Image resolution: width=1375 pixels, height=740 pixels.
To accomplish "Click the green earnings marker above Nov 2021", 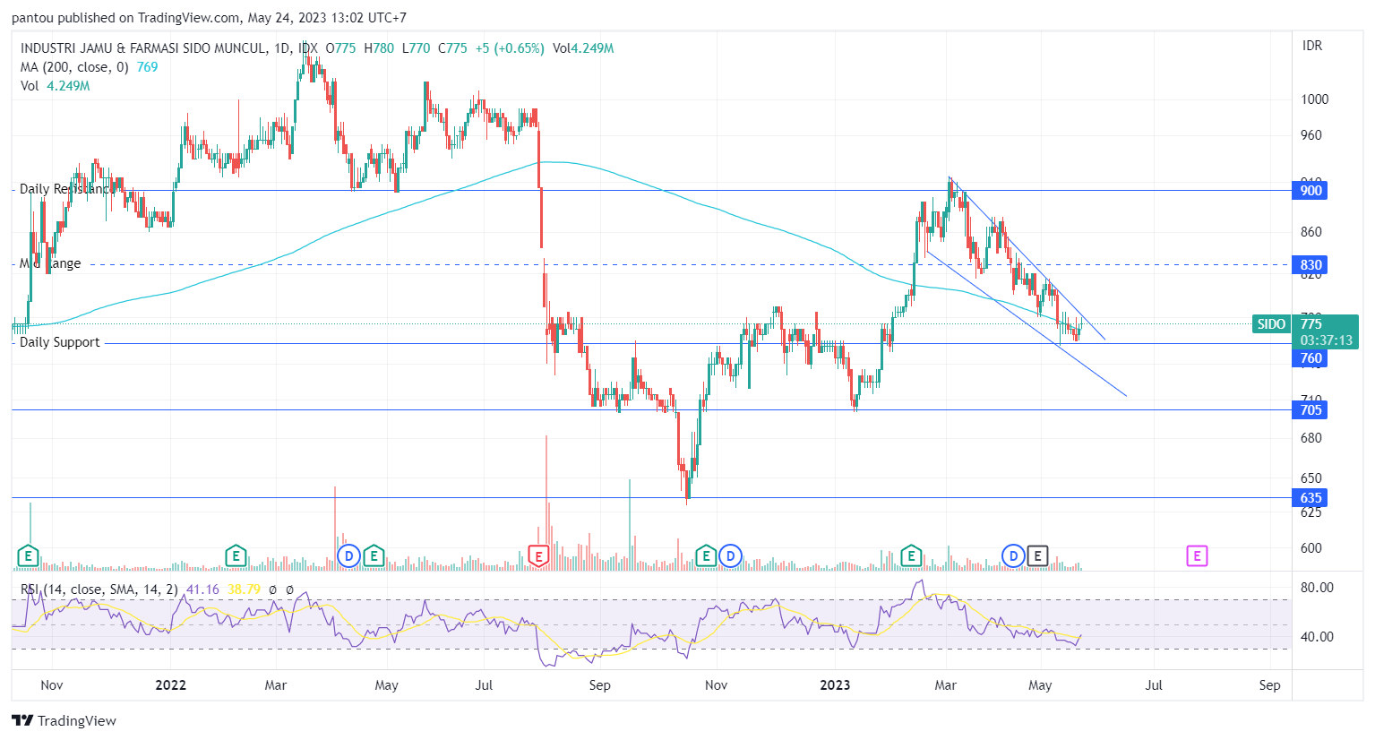I will (28, 556).
